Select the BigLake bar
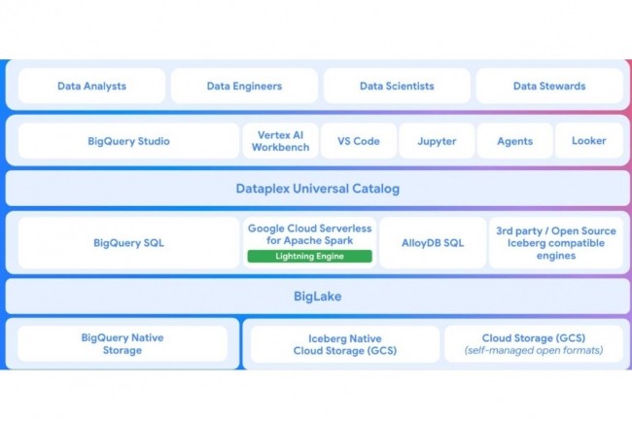632x421 pixels. click(x=318, y=297)
